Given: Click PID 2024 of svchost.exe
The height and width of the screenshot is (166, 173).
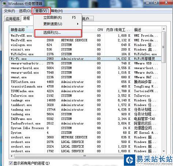Looking at the screenshot, I should (50, 147).
